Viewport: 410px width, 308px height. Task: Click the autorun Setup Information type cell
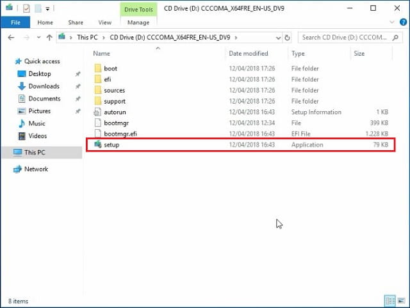click(x=316, y=112)
